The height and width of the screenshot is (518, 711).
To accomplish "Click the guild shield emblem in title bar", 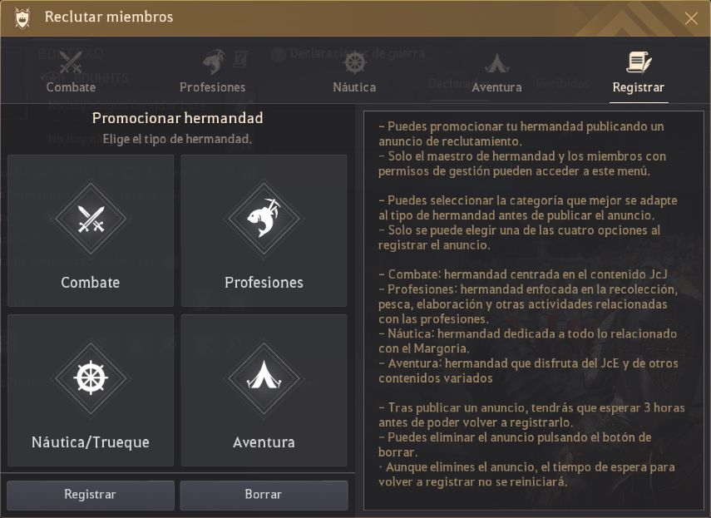I will (x=22, y=17).
